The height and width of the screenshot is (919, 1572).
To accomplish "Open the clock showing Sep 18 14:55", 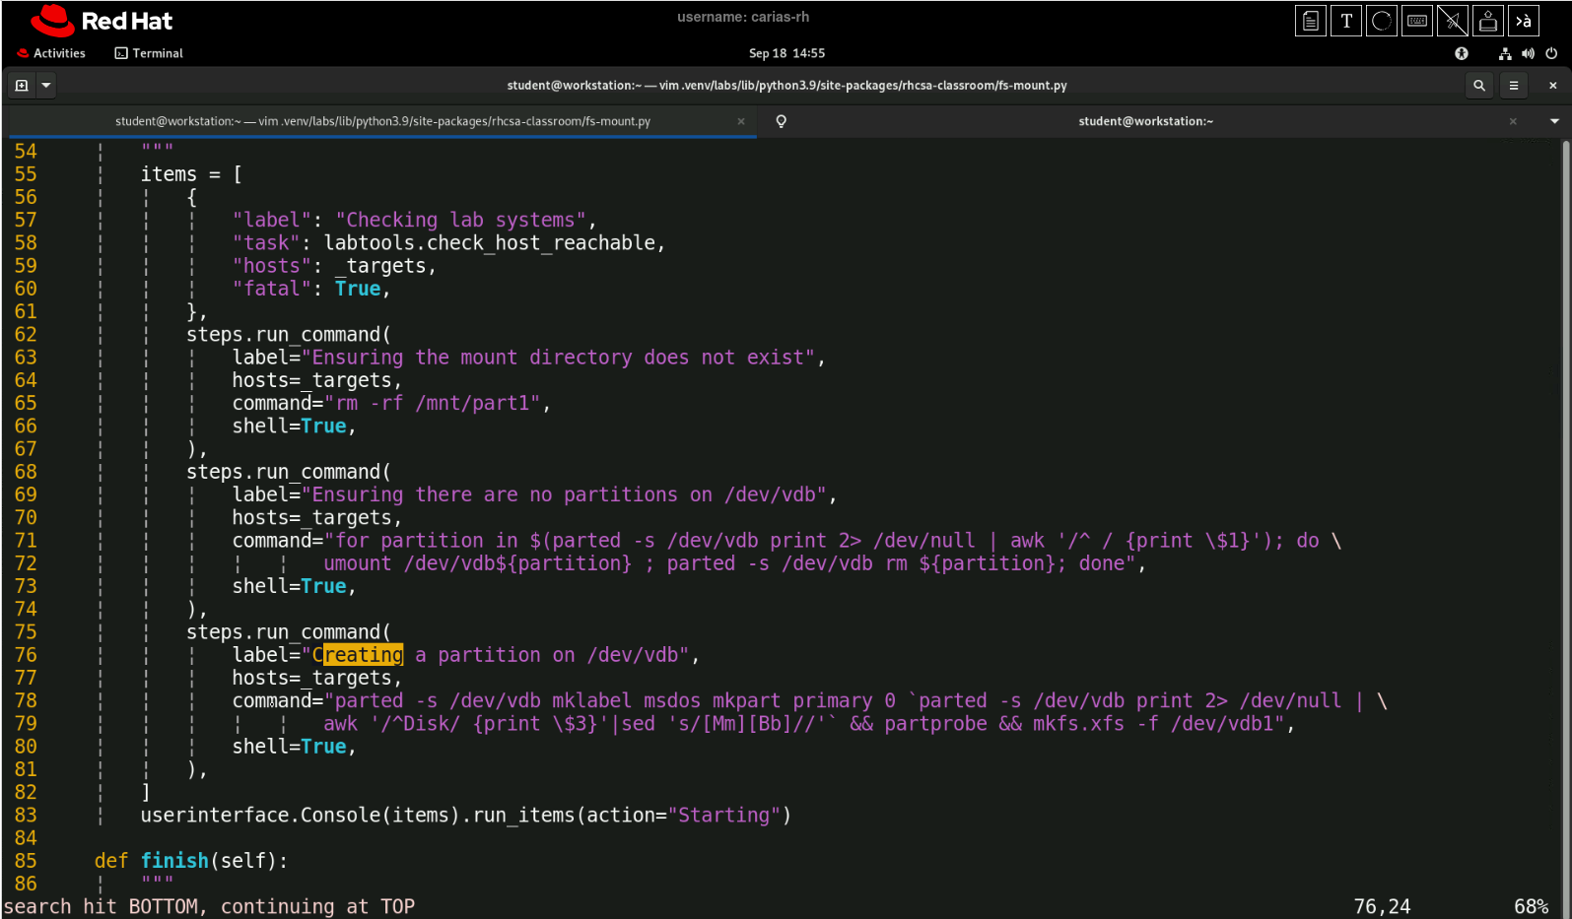I will point(786,53).
